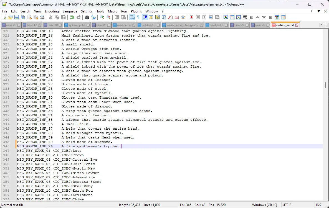Cut selection using the scissors icon
The image size is (329, 208).
[50, 17]
